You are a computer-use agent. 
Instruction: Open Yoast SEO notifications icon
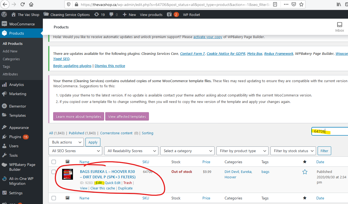173,15
